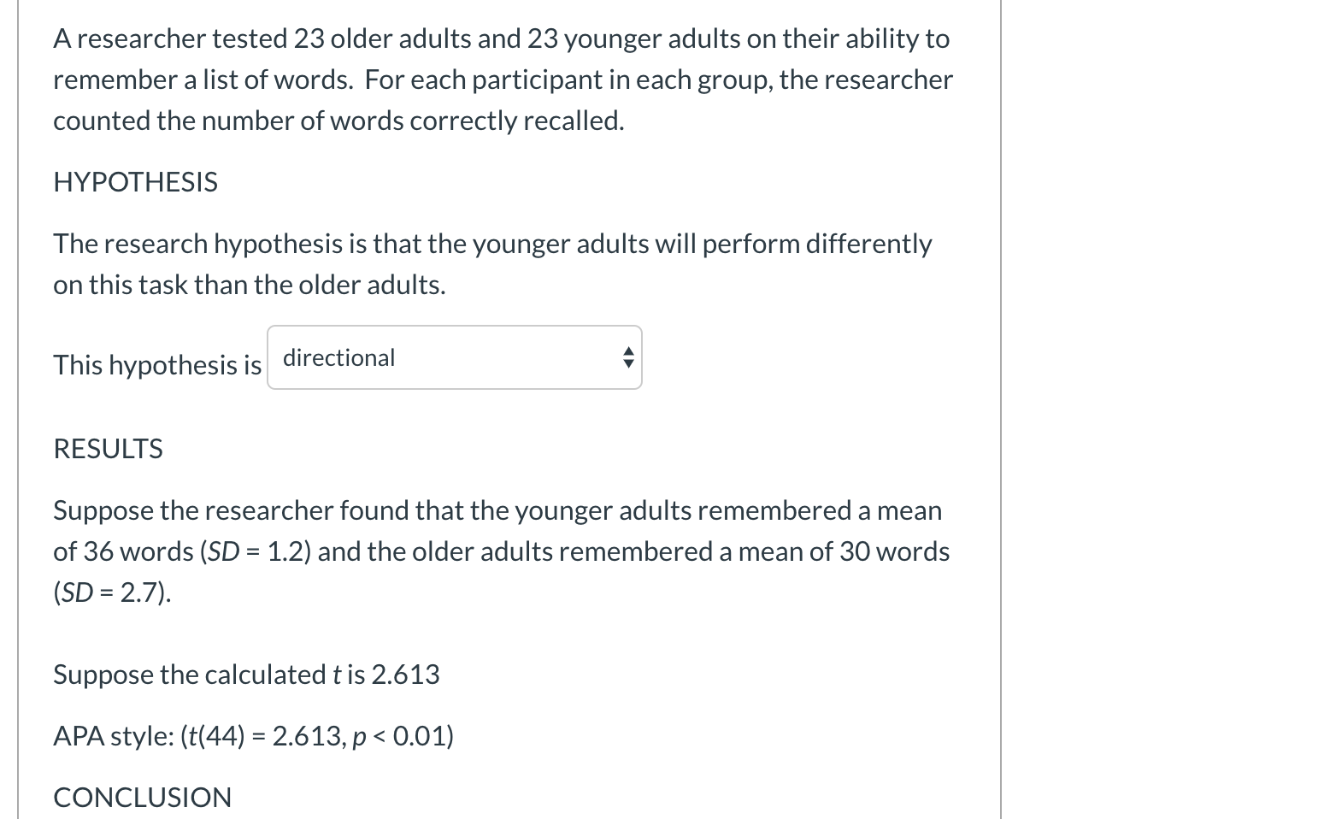Click the CONCLUSION section heading
Viewport: 1330px width, 819px height.
coord(142,797)
